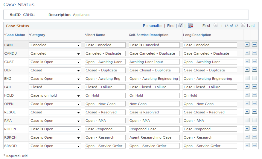
Task: Expand the Category dropdown for DUP
Action: (55, 70)
